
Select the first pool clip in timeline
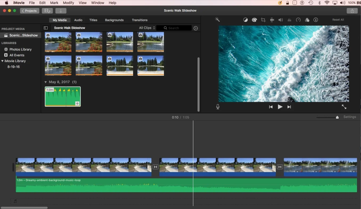[x=84, y=167]
